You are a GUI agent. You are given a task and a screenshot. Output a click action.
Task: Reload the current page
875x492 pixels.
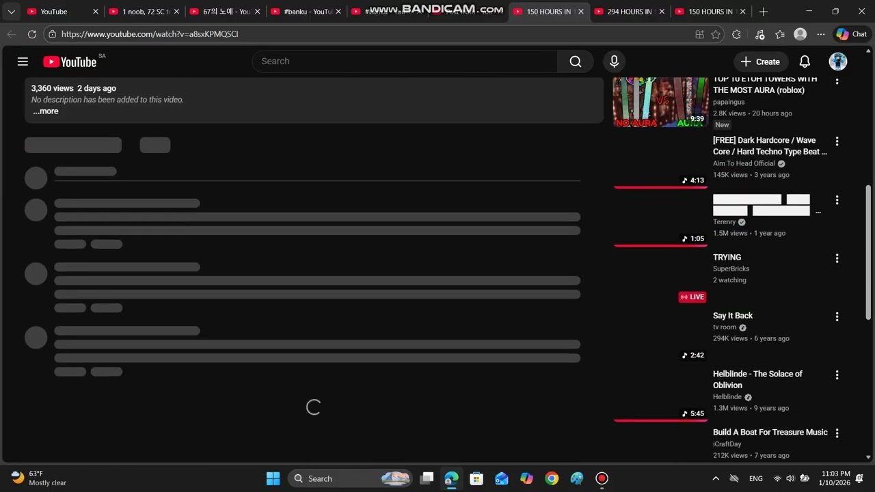32,34
